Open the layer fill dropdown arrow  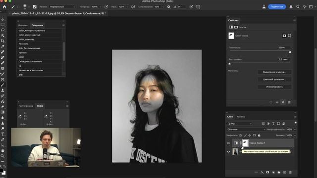click(295, 135)
